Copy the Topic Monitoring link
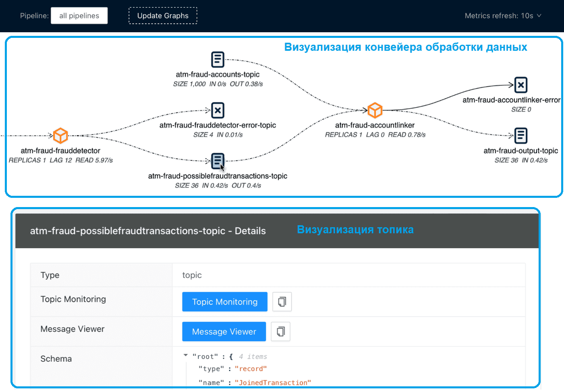This screenshot has height=392, width=564. click(282, 302)
